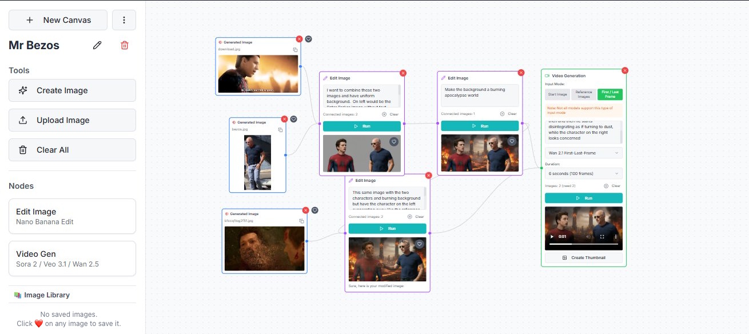Favorite the download.jpg node with the heart toggle

click(308, 39)
